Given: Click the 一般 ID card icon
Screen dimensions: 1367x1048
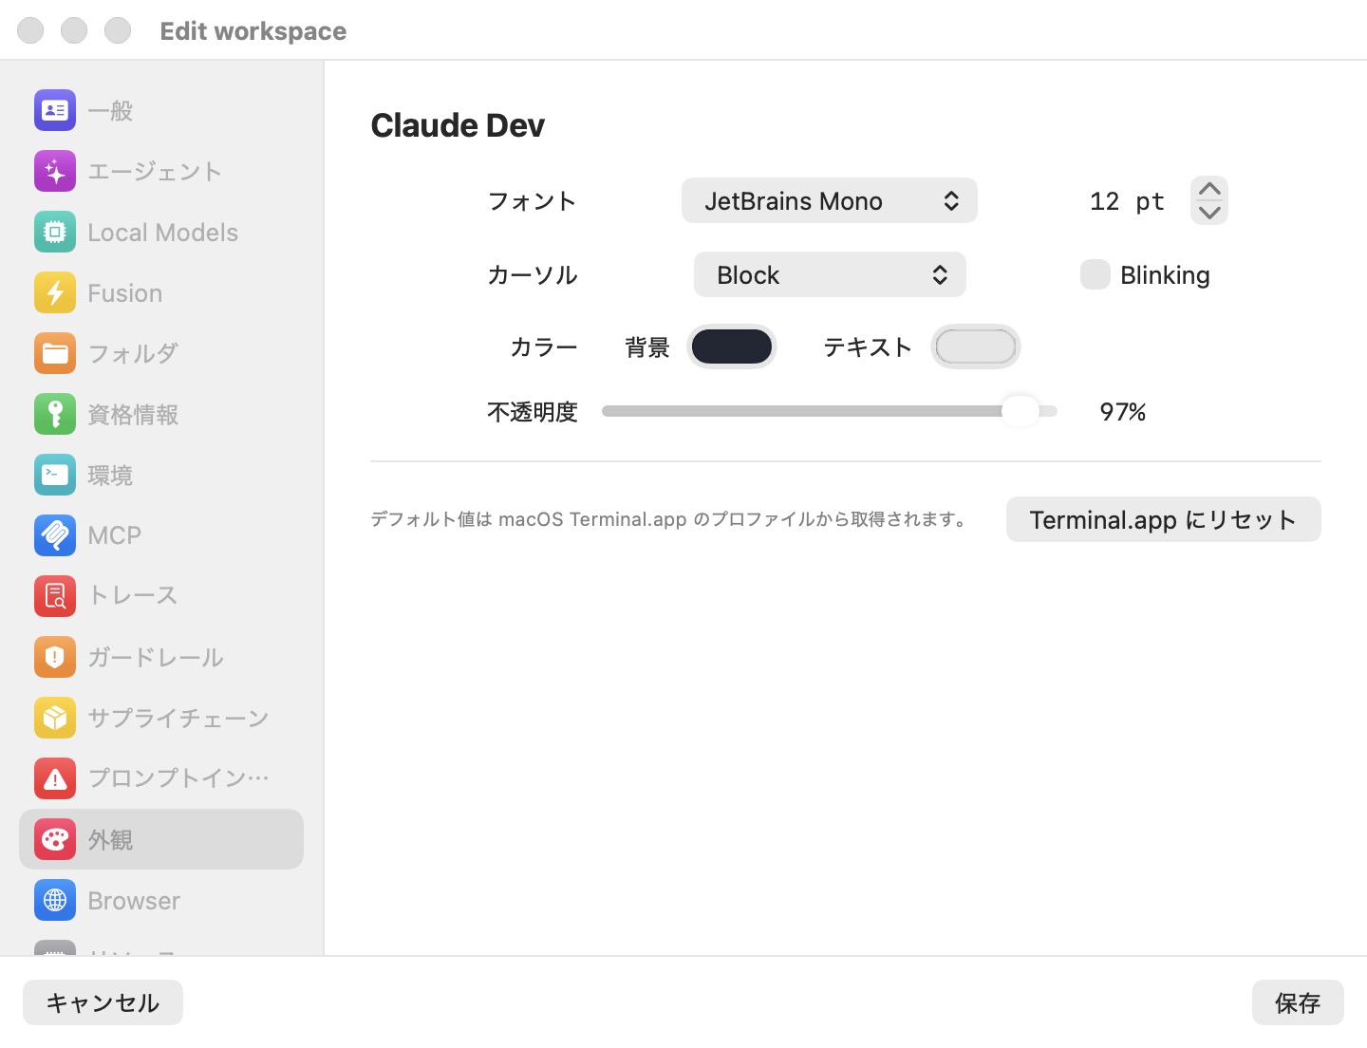Looking at the screenshot, I should pyautogui.click(x=55, y=110).
